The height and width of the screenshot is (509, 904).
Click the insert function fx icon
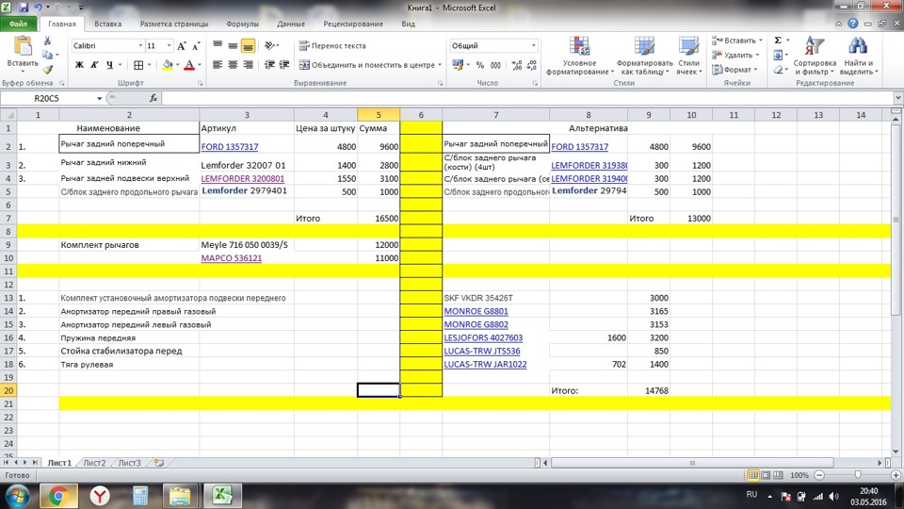tap(153, 99)
